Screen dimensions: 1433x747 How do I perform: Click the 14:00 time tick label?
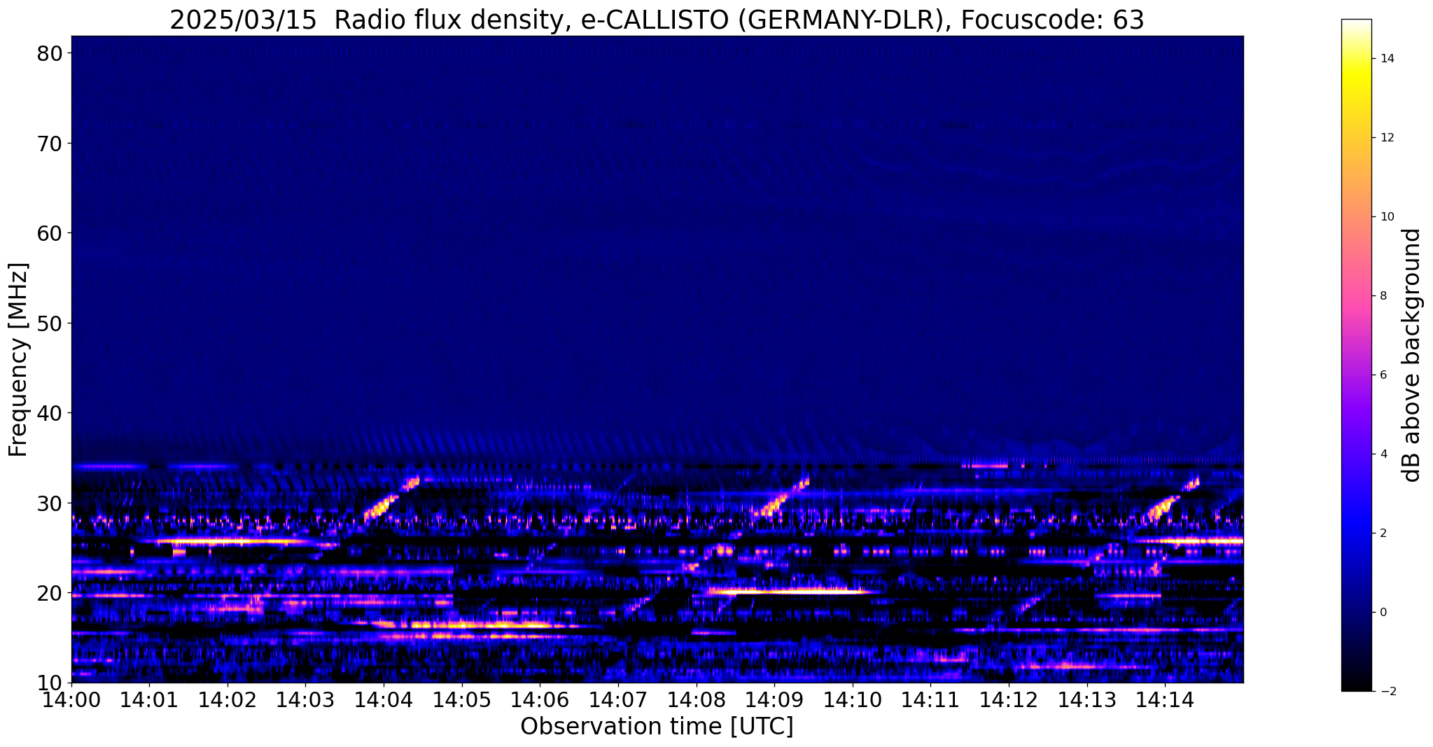pos(71,699)
